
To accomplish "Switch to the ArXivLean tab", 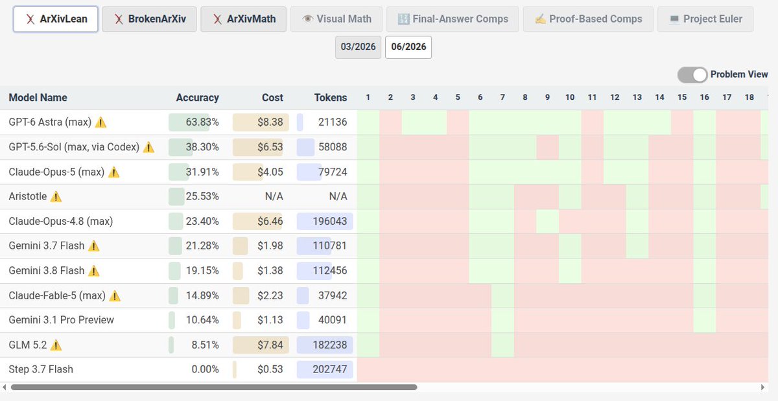I will pyautogui.click(x=55, y=19).
